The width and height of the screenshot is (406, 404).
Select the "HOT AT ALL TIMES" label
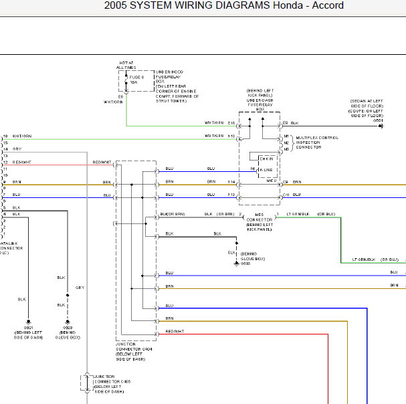[126, 66]
